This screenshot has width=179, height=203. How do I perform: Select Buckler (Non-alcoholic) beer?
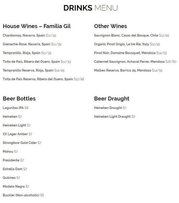(x=23, y=195)
